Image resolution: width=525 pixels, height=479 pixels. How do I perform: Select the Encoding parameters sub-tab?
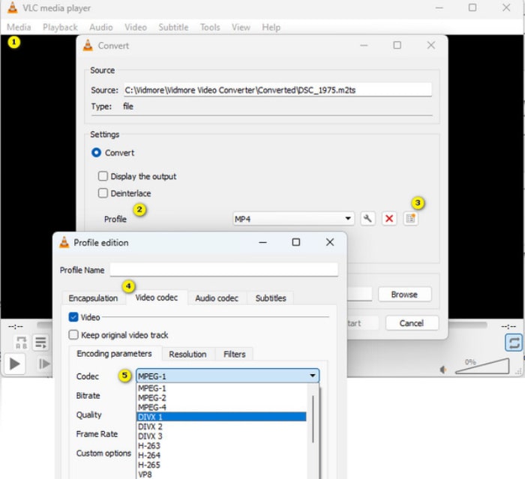coord(115,354)
